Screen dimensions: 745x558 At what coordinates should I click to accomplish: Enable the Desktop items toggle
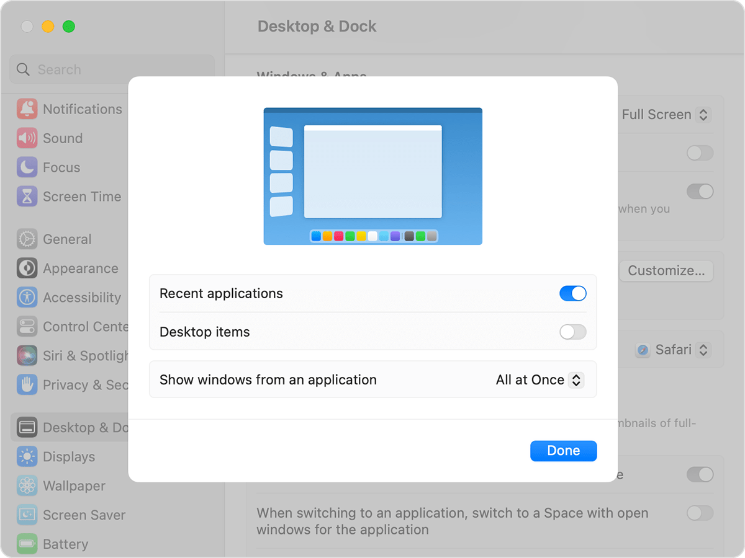click(572, 332)
